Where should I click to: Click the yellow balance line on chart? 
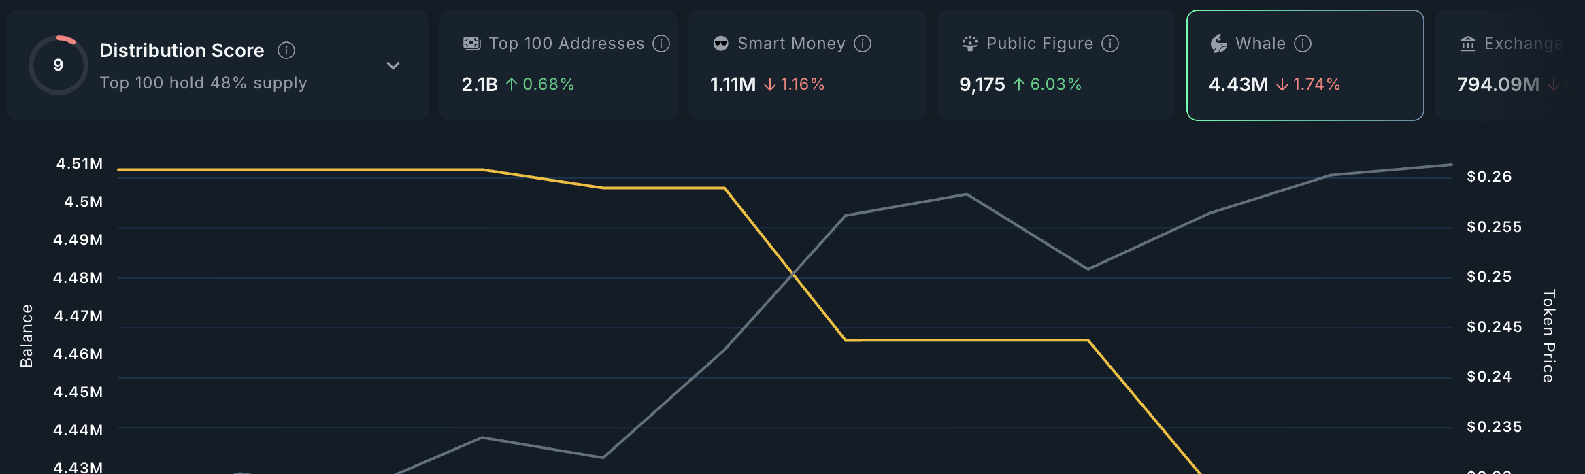pos(966,339)
